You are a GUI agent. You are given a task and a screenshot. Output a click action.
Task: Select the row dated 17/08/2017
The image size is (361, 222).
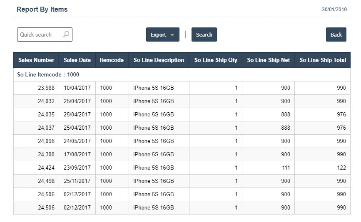click(182, 154)
